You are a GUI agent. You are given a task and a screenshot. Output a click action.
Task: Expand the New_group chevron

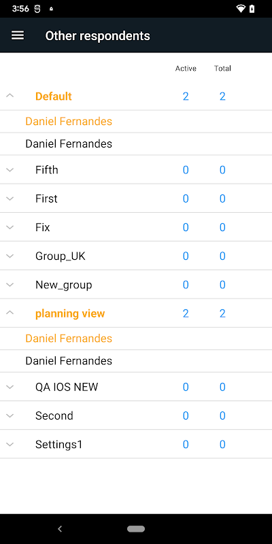(10, 285)
